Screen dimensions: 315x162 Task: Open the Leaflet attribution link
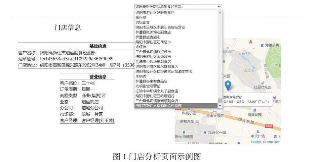256,142
